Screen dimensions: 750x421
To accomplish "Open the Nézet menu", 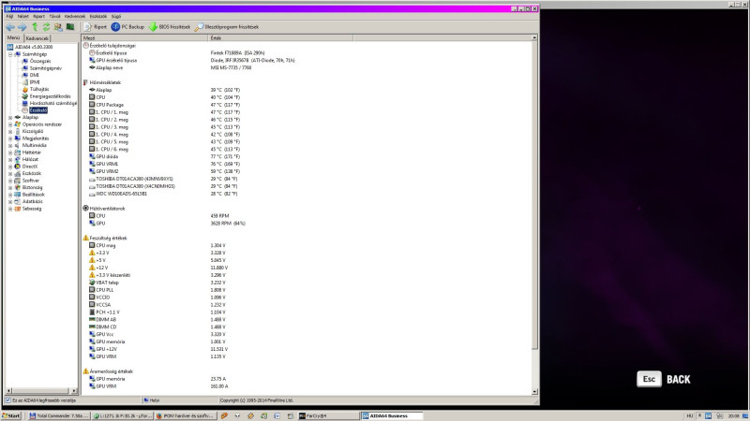I will [22, 16].
